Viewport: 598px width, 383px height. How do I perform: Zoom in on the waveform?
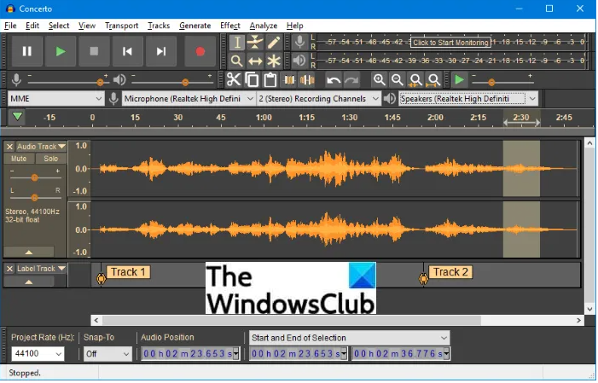[379, 79]
